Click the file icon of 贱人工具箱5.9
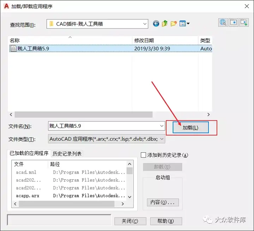The width and height of the screenshot is (254, 231). 13,48
